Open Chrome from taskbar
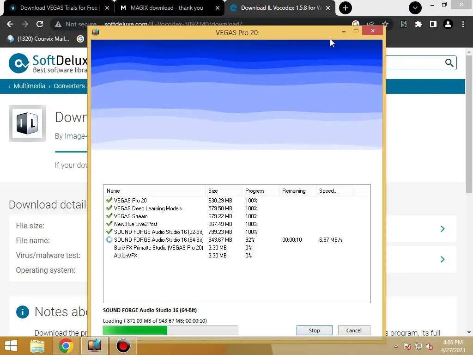This screenshot has width=473, height=355. click(x=66, y=346)
